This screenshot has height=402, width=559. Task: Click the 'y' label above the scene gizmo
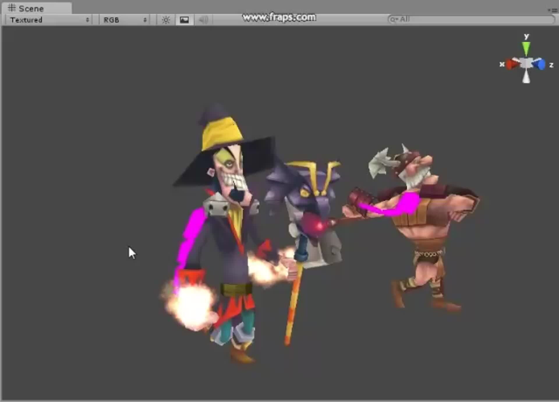[x=526, y=36]
